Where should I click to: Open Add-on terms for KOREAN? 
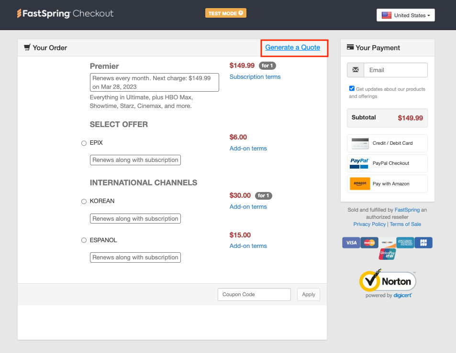[x=248, y=207]
